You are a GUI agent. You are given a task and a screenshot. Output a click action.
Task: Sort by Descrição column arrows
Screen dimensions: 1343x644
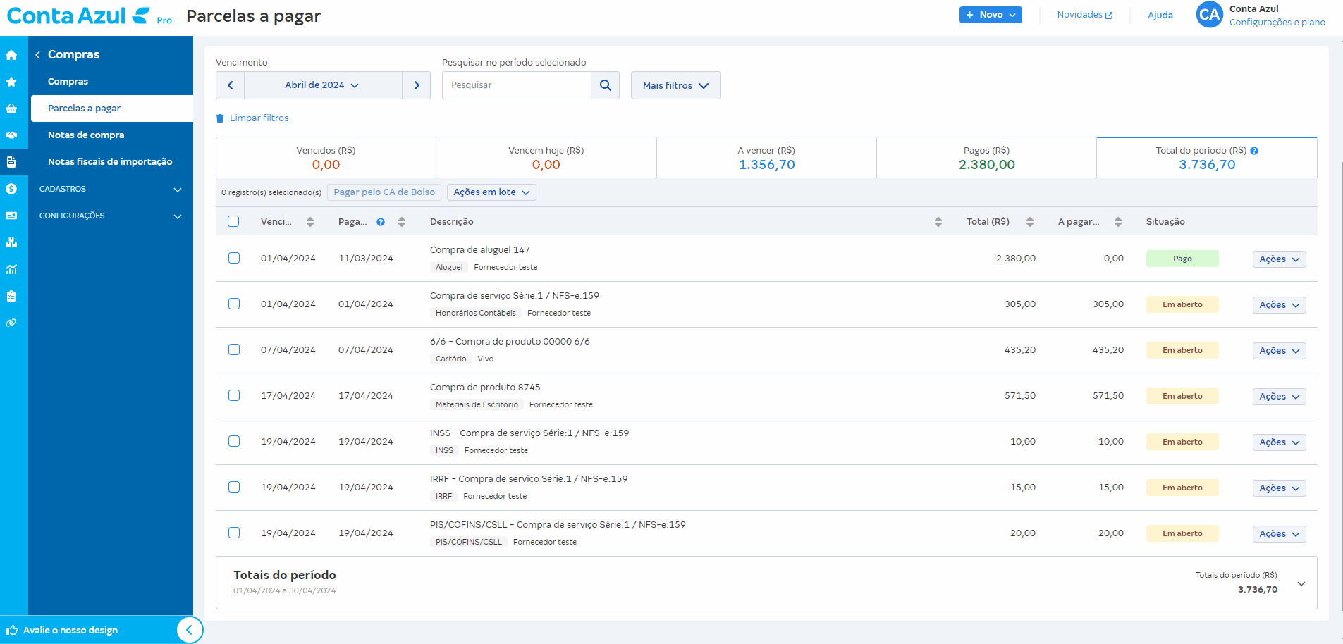938,222
